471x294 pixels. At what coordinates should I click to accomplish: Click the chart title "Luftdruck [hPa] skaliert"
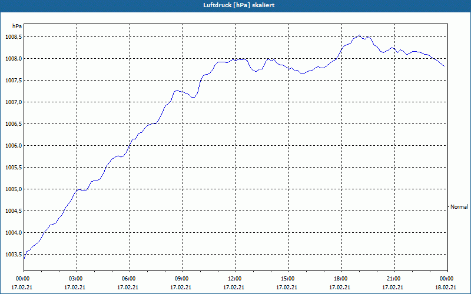click(x=239, y=5)
